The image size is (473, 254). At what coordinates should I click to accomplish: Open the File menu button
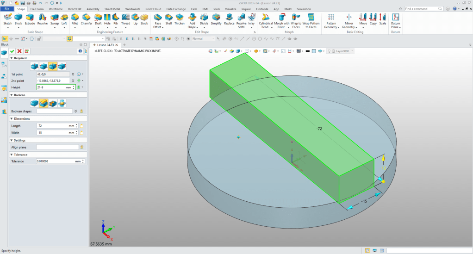point(7,9)
